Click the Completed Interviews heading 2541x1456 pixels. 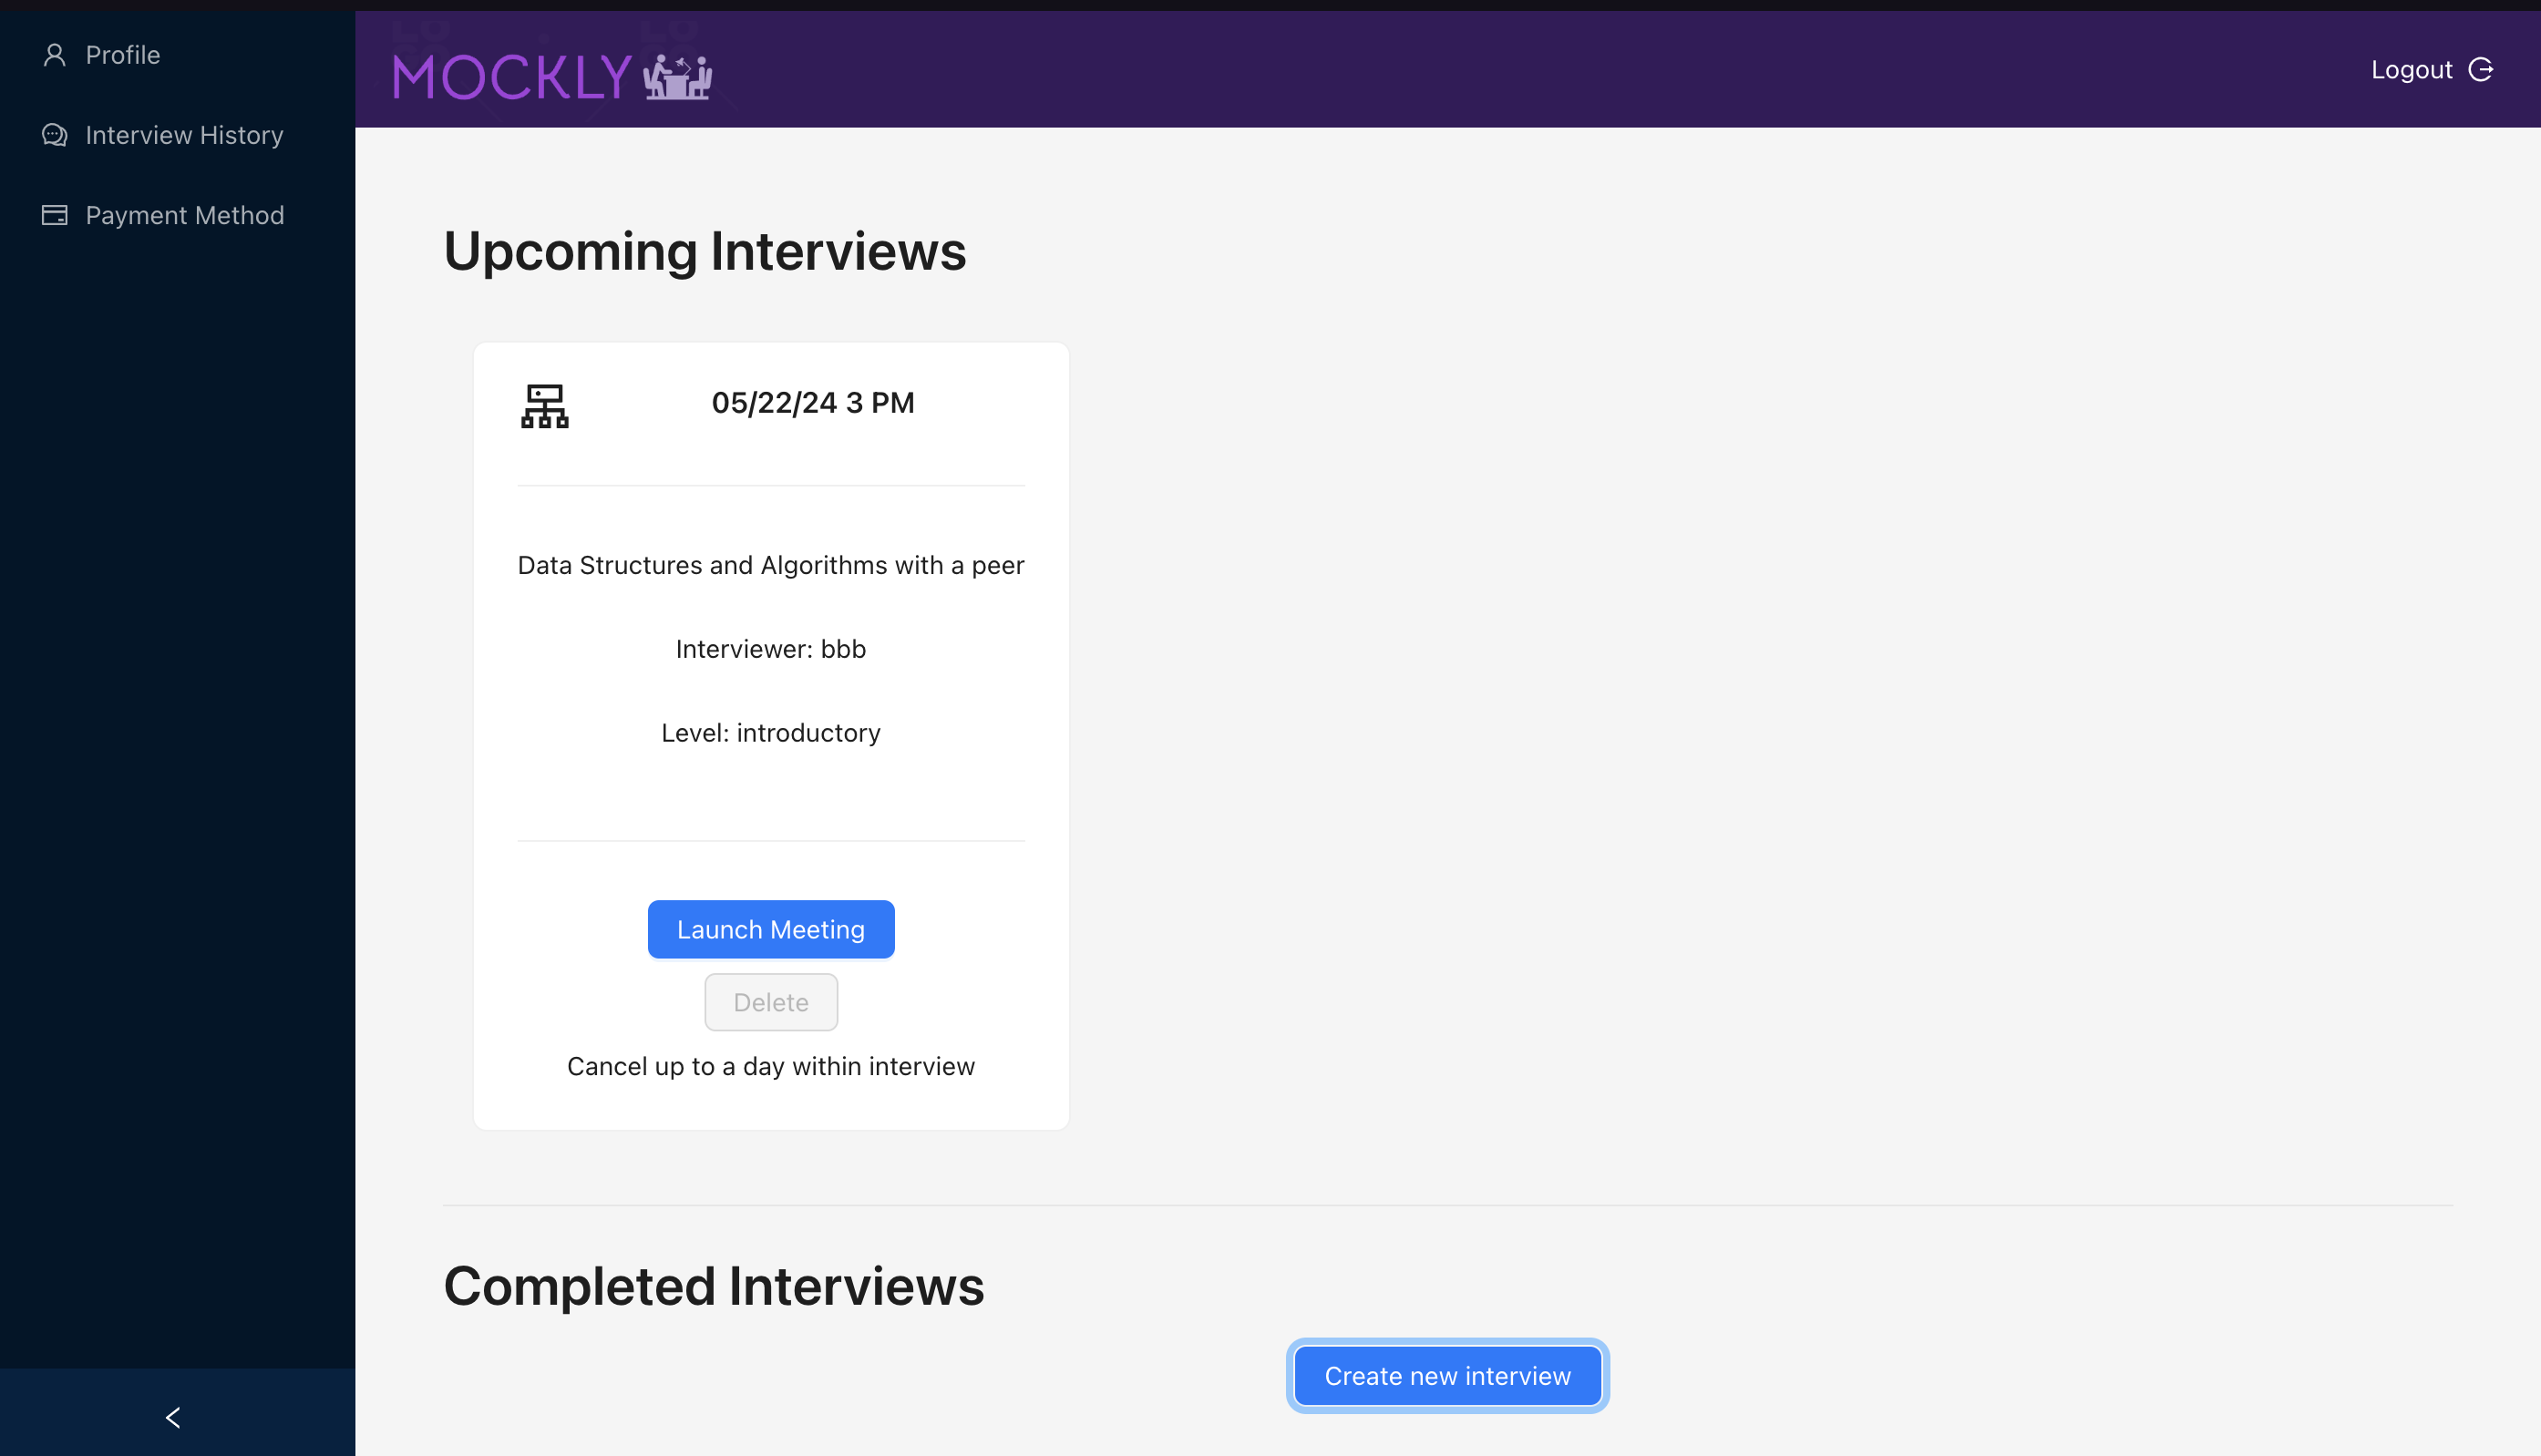coord(714,1286)
